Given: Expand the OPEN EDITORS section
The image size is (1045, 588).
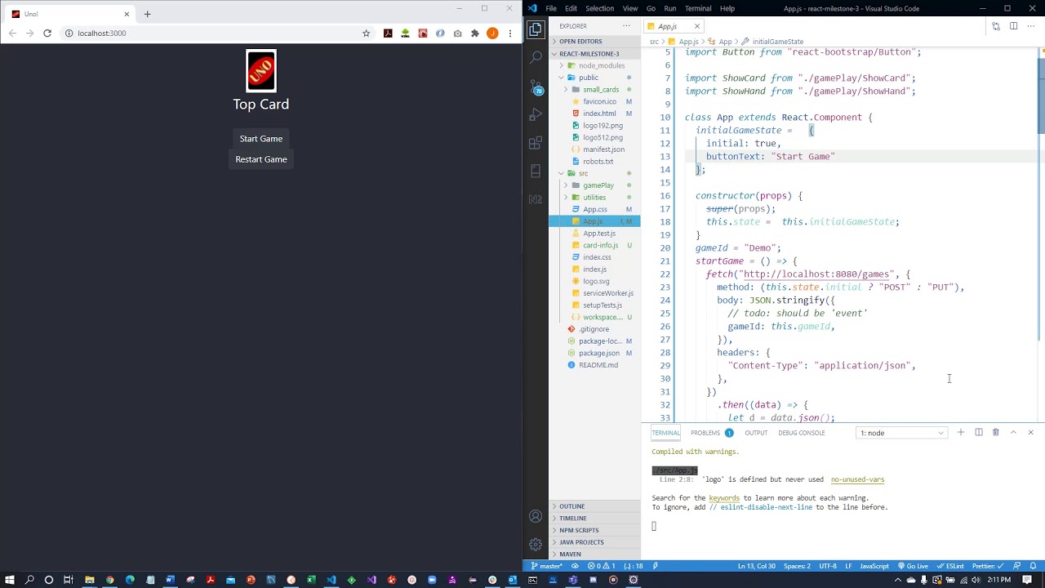Looking at the screenshot, I should coord(580,41).
